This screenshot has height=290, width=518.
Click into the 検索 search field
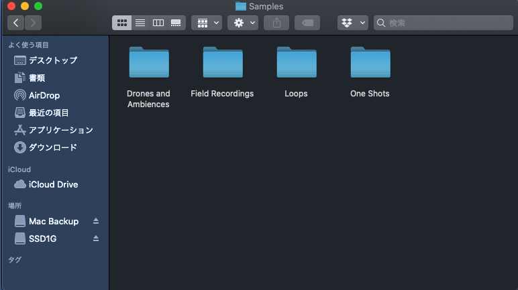pos(444,23)
